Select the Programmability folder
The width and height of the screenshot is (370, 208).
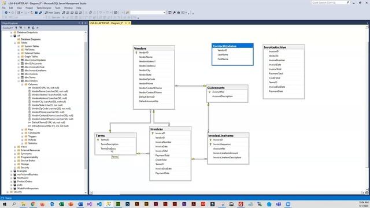[x=29, y=157]
